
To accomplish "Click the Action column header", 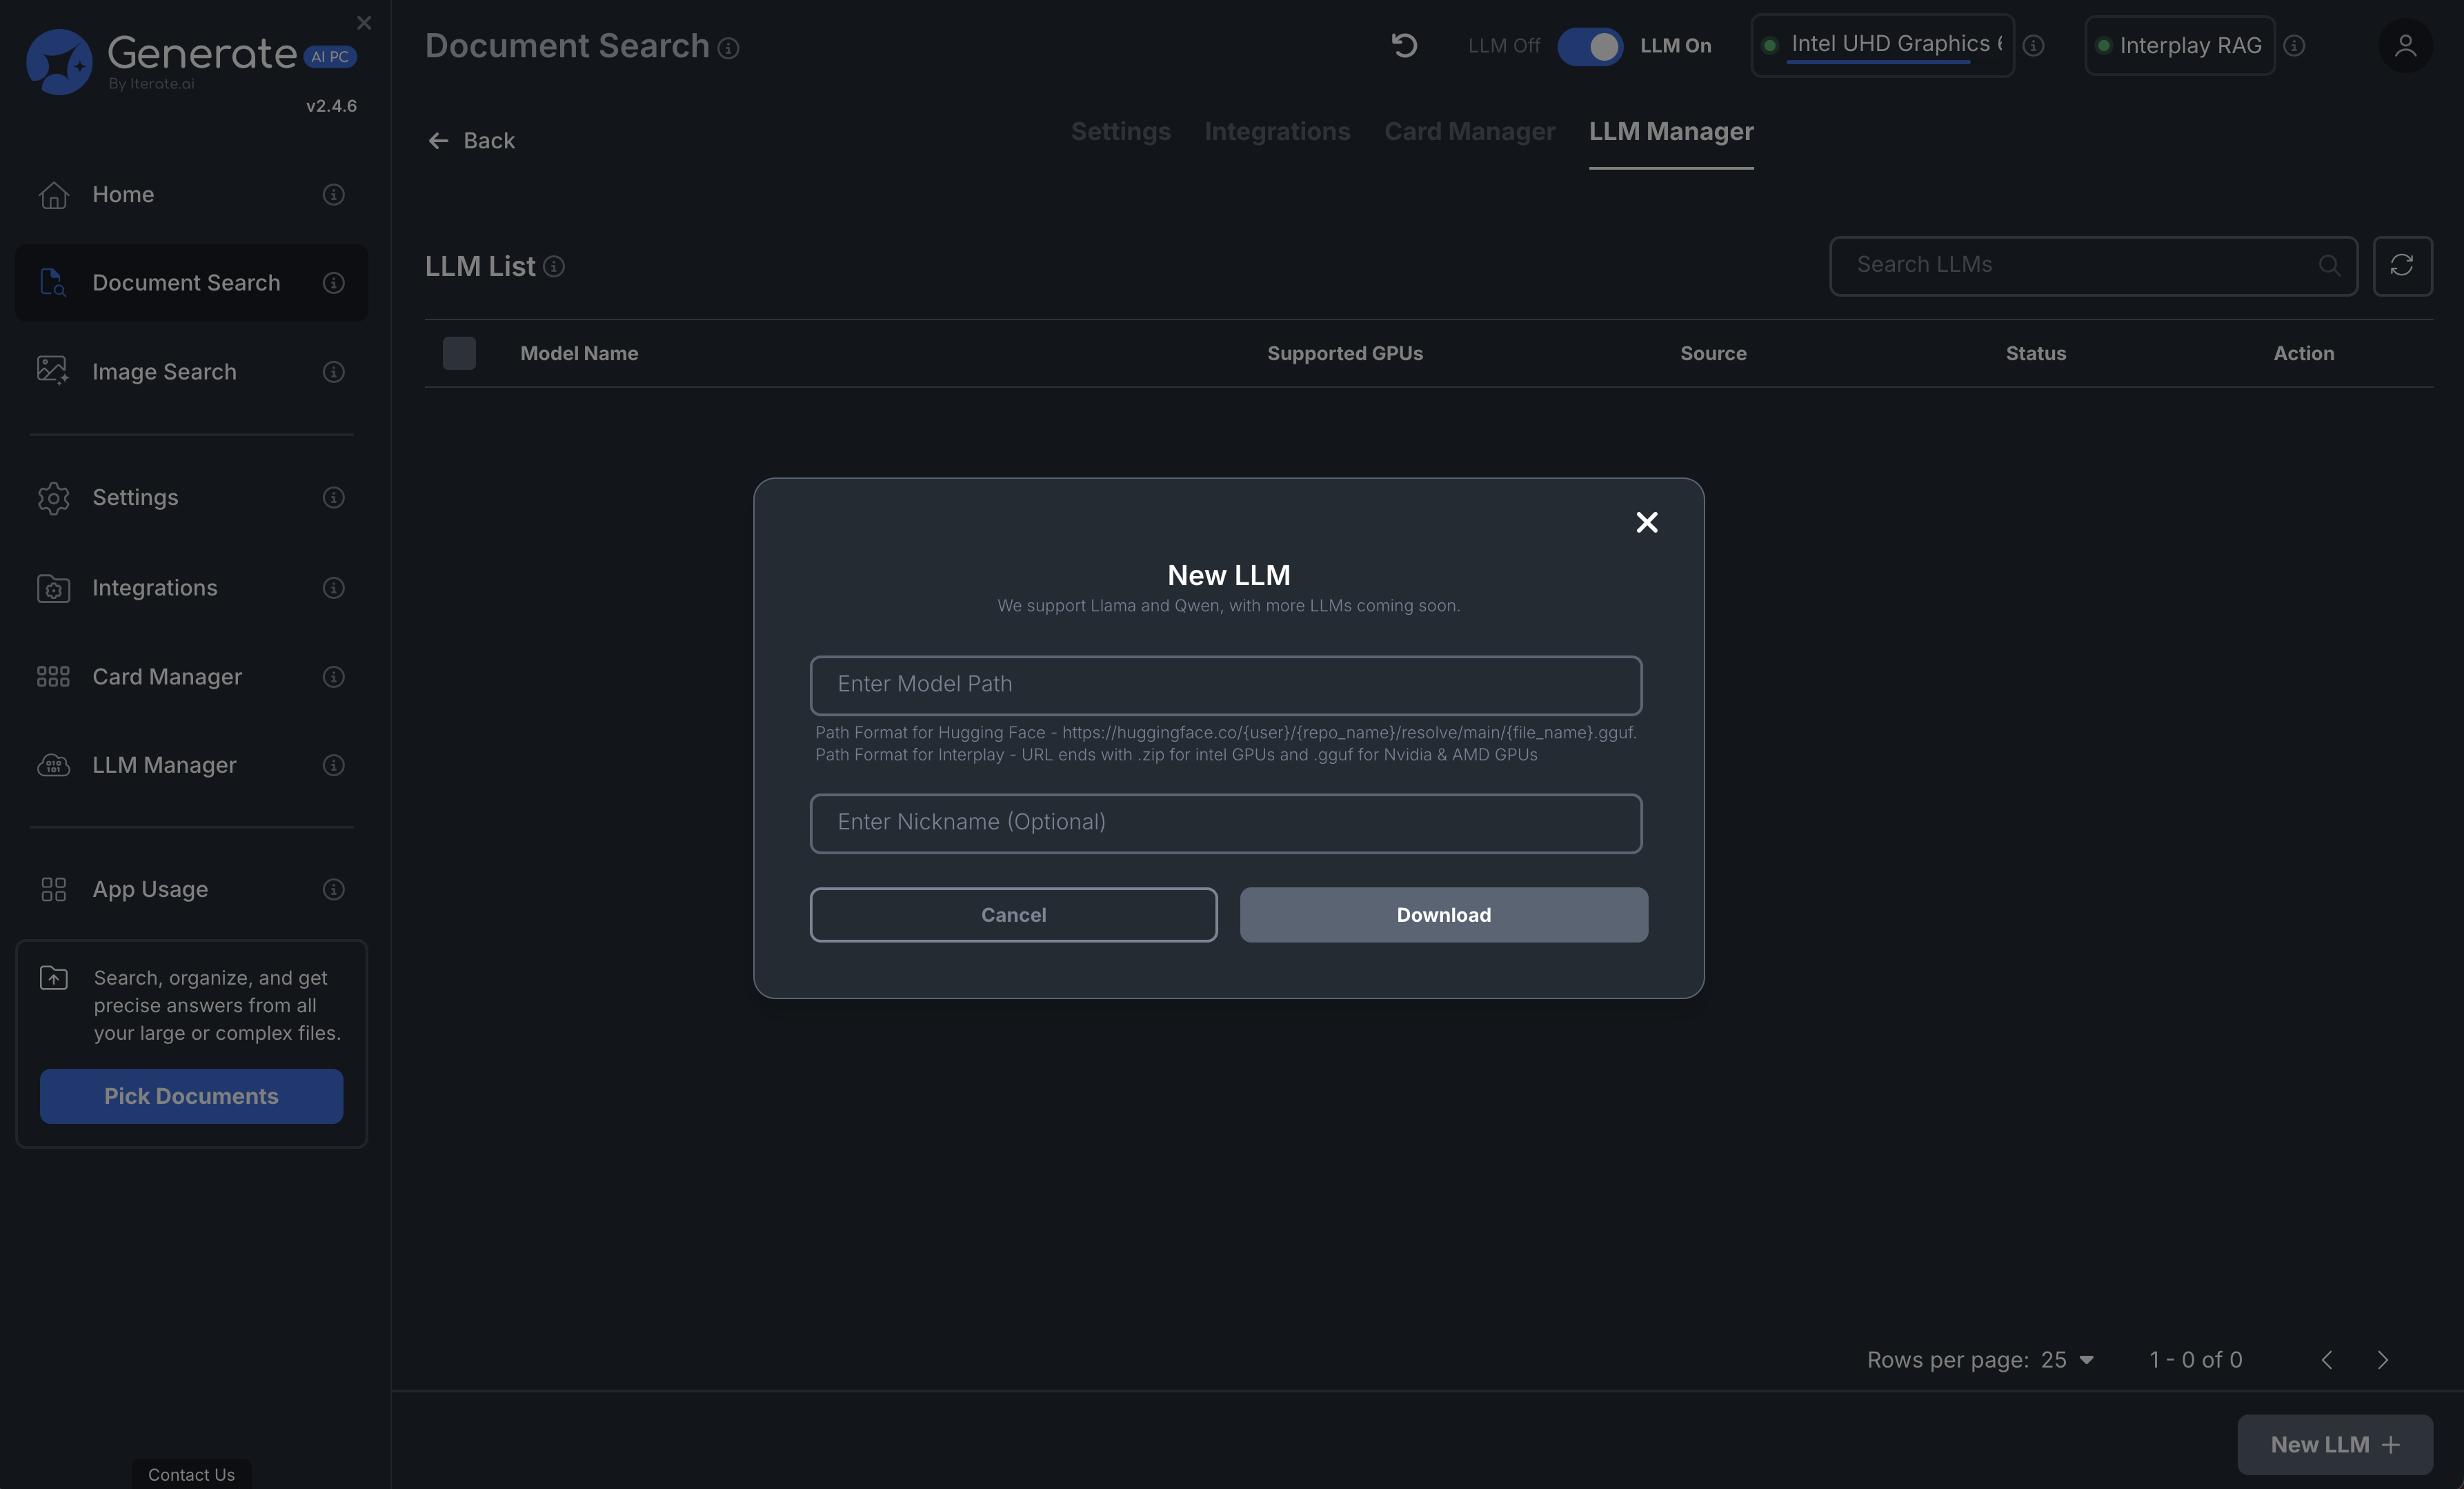I will click(2304, 354).
